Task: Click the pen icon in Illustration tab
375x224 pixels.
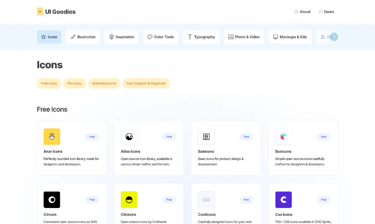Action: (73, 37)
